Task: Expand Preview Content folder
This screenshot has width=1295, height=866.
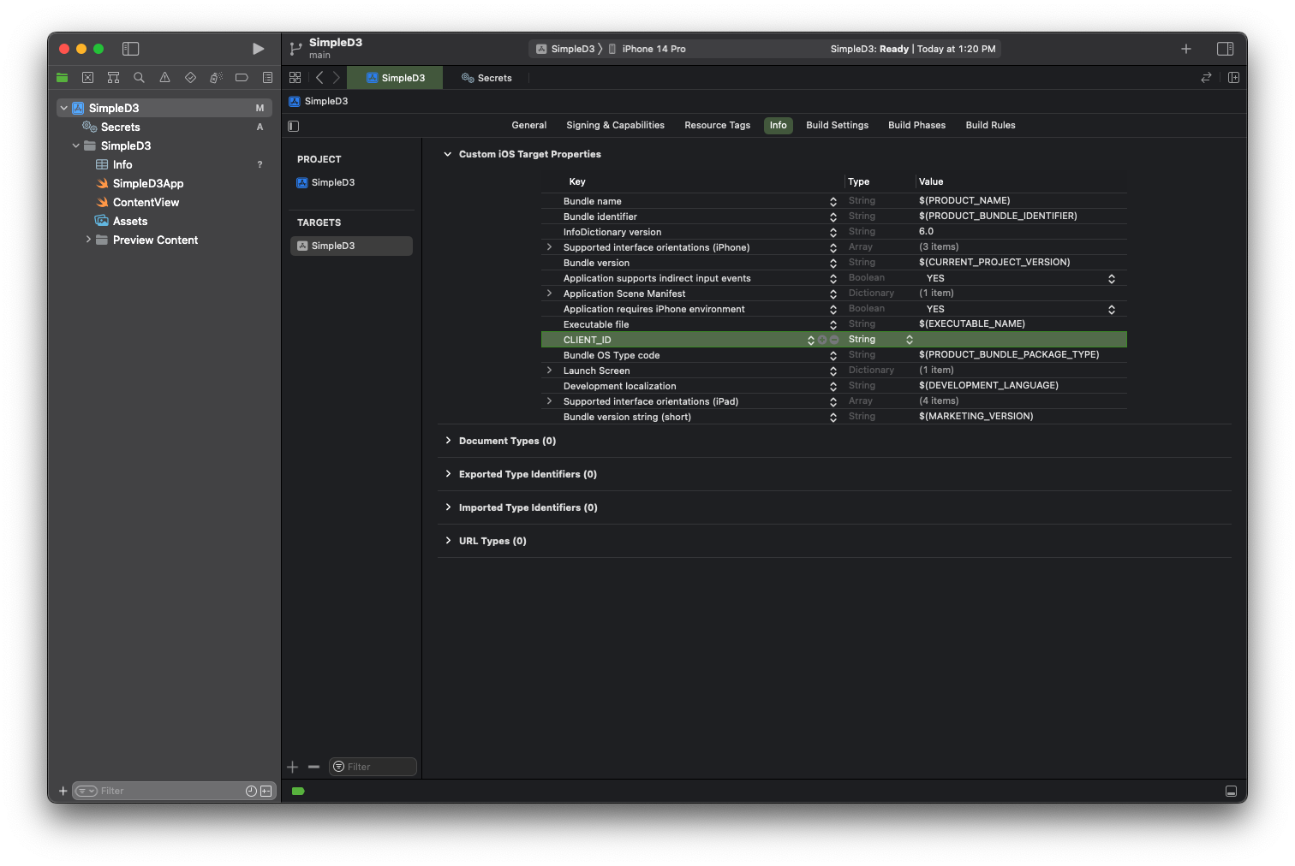Action: click(x=88, y=240)
